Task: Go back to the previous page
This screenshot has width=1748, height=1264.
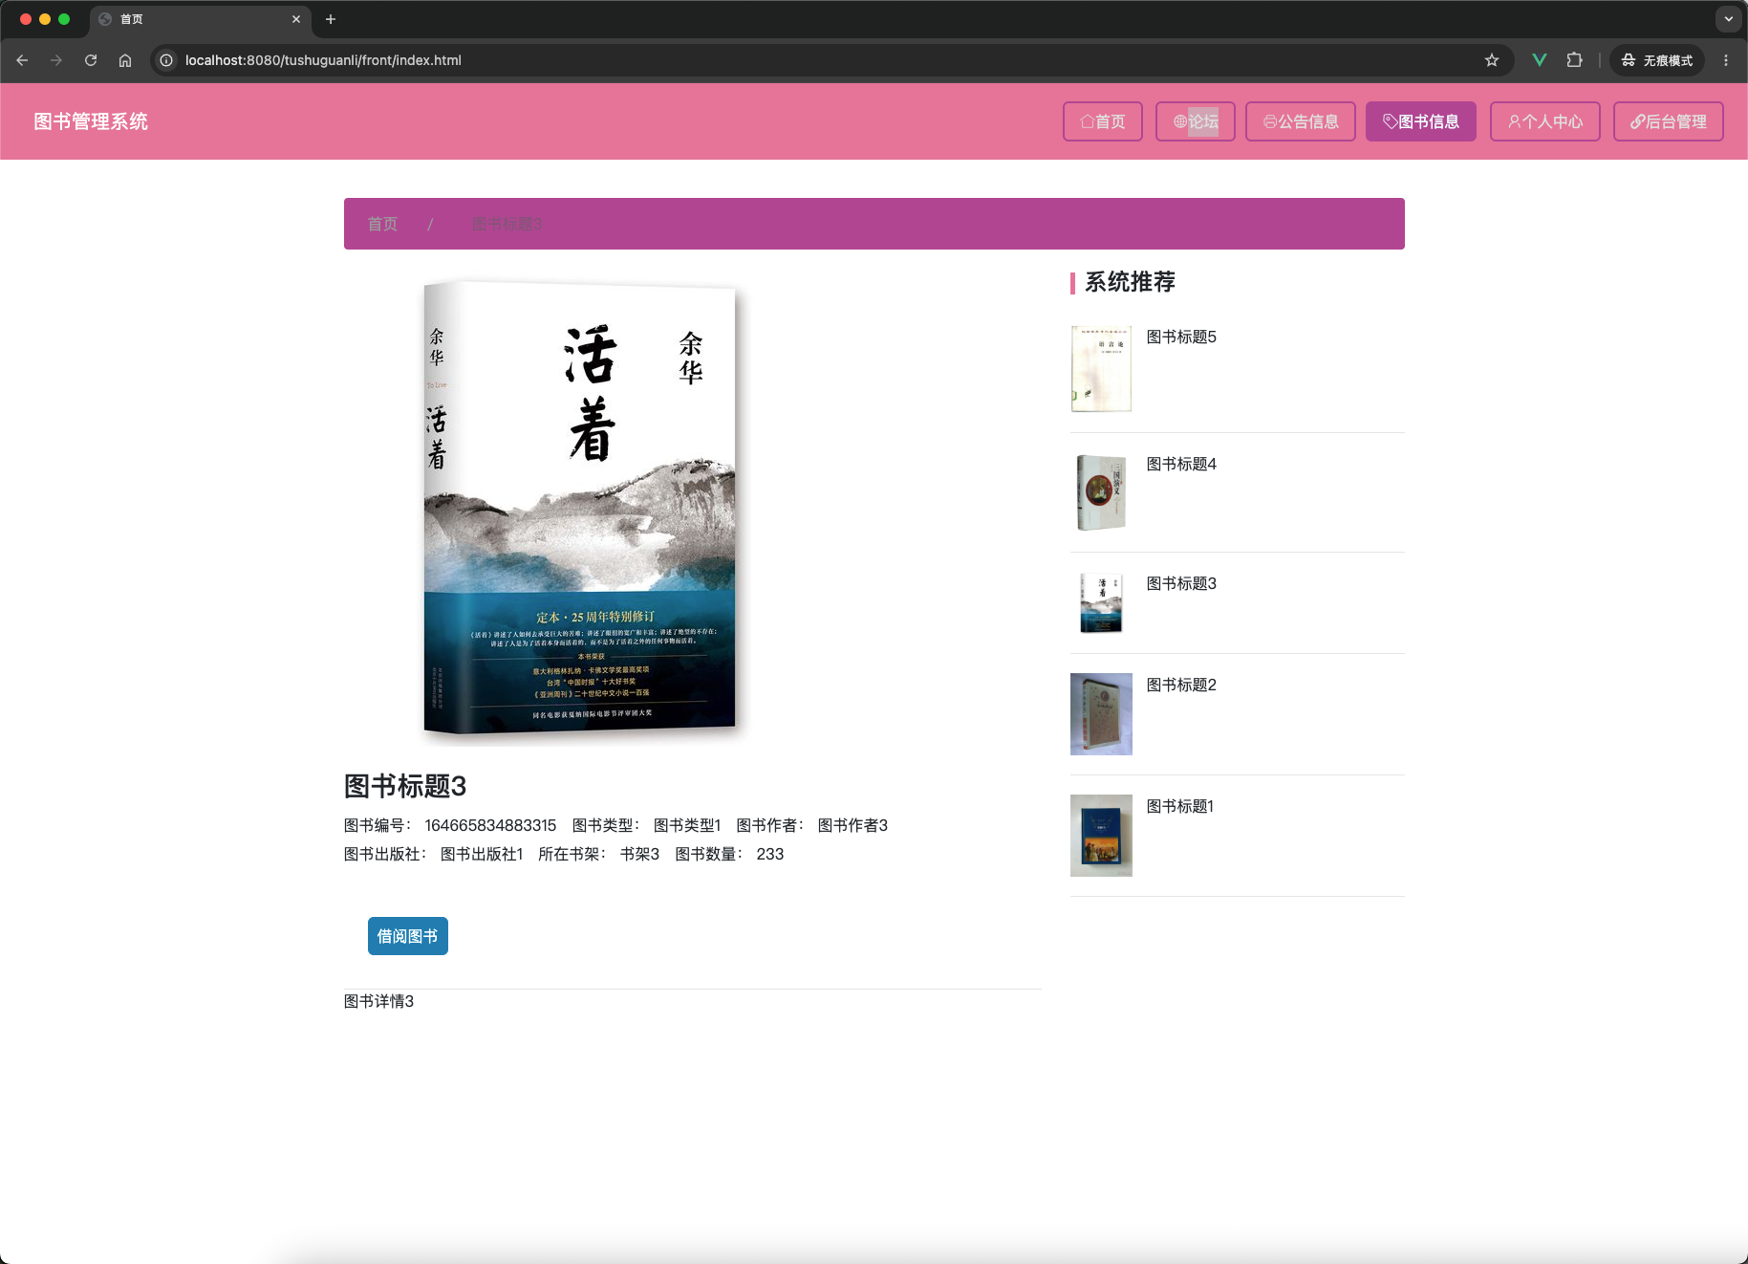Action: coord(22,60)
